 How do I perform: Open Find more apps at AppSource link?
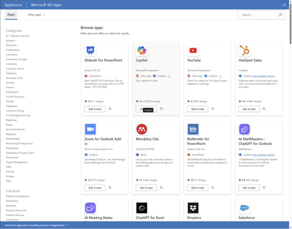(36, 225)
